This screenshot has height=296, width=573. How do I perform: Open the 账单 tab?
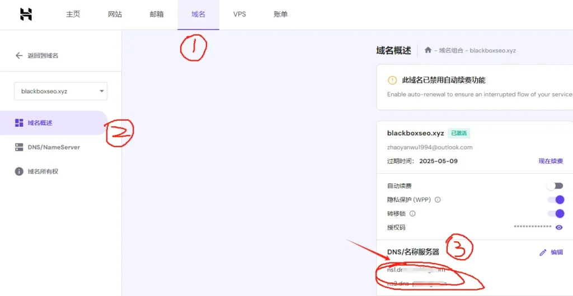coord(281,15)
